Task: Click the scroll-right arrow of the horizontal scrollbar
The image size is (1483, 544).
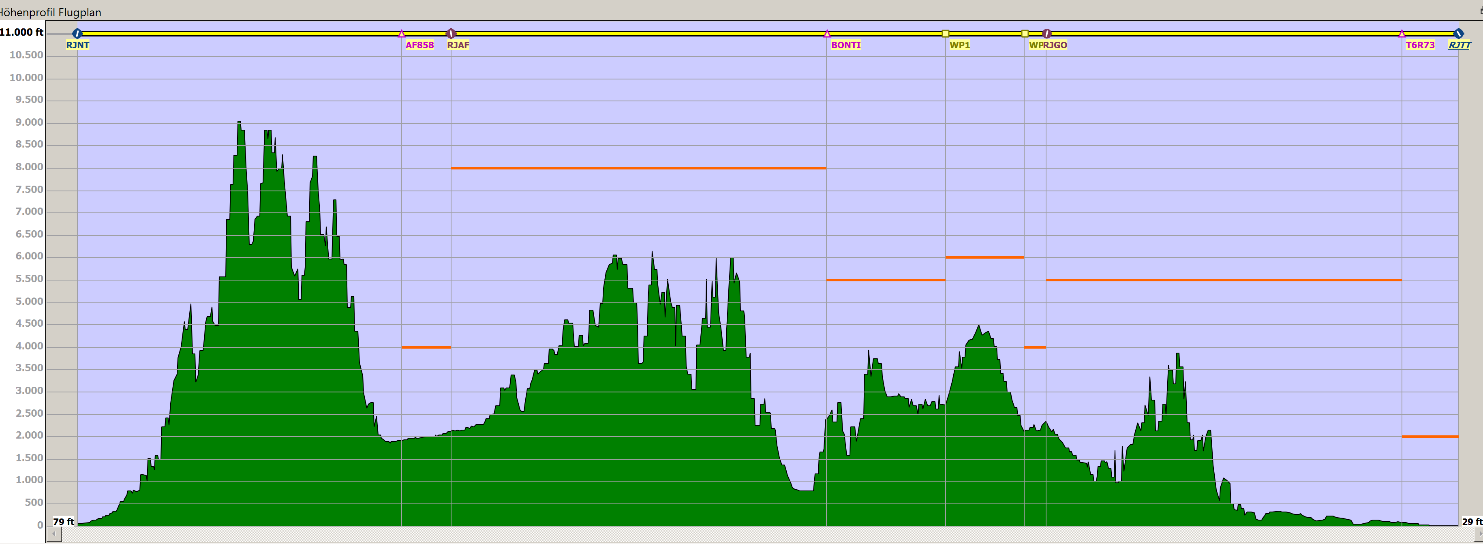Action: (1479, 534)
